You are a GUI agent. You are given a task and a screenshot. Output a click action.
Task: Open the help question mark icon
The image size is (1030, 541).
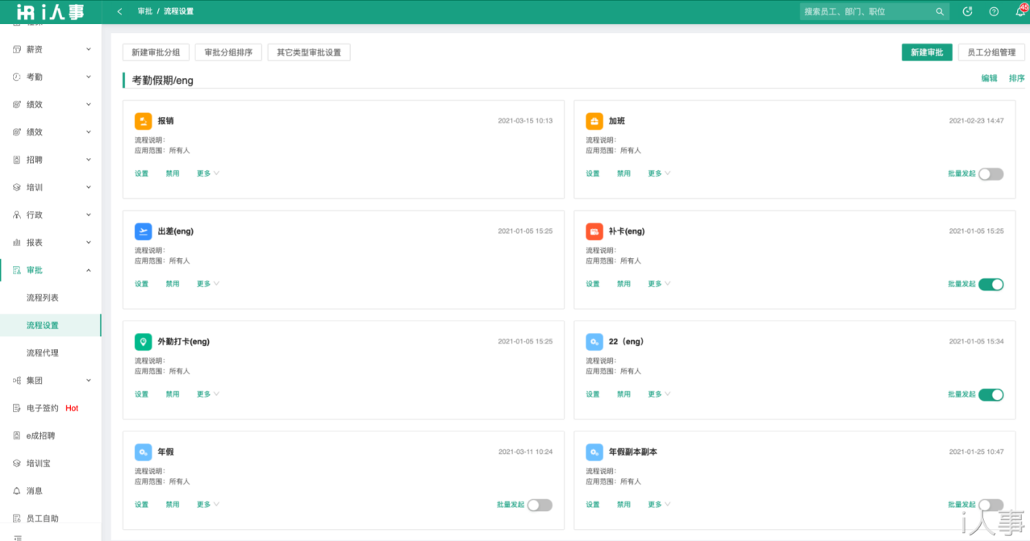click(994, 11)
